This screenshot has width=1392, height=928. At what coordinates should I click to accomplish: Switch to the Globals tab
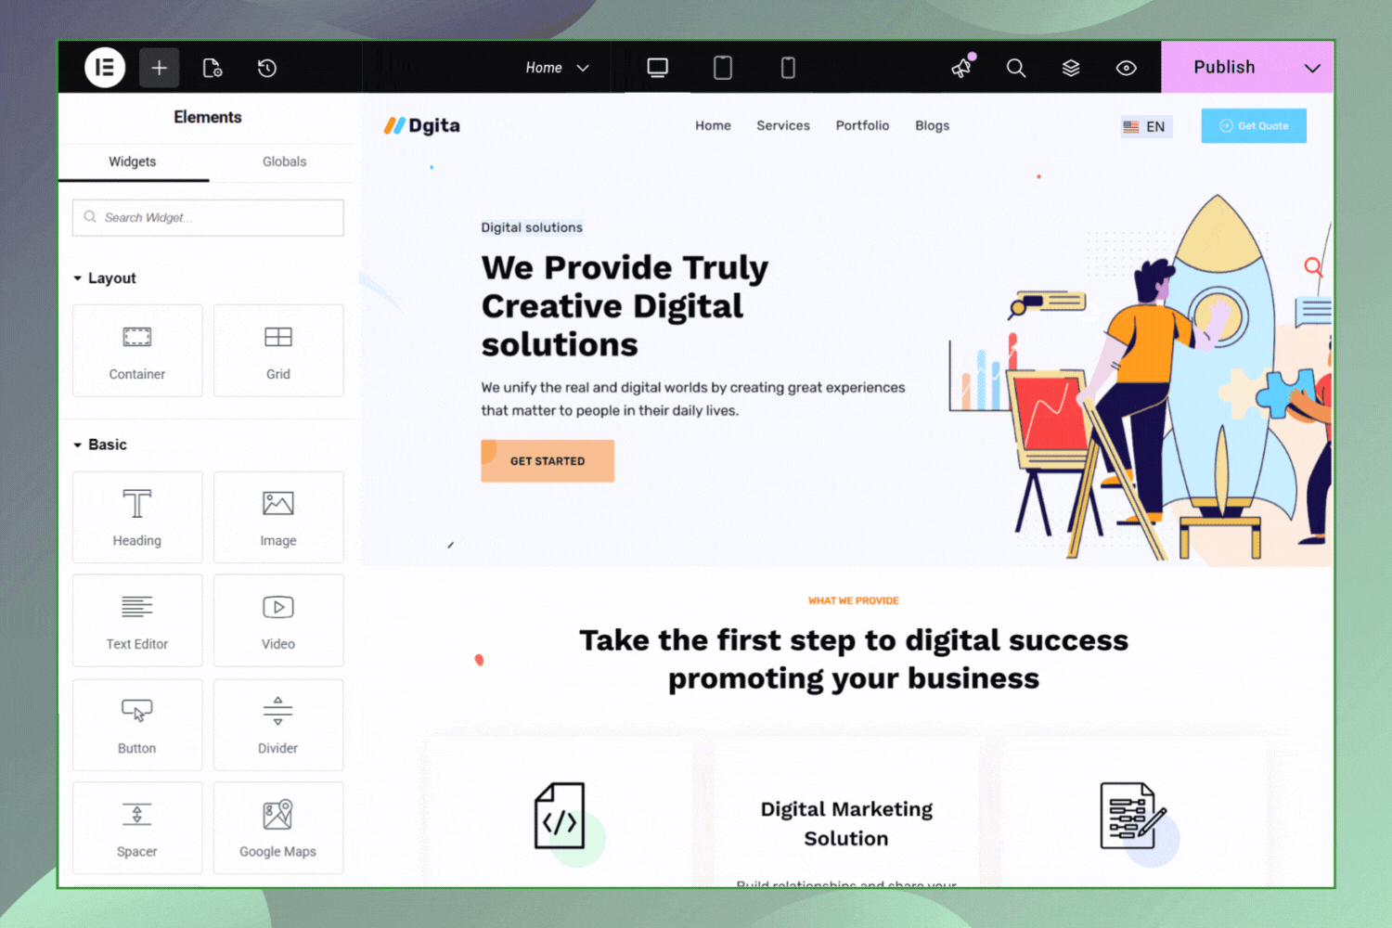tap(284, 161)
